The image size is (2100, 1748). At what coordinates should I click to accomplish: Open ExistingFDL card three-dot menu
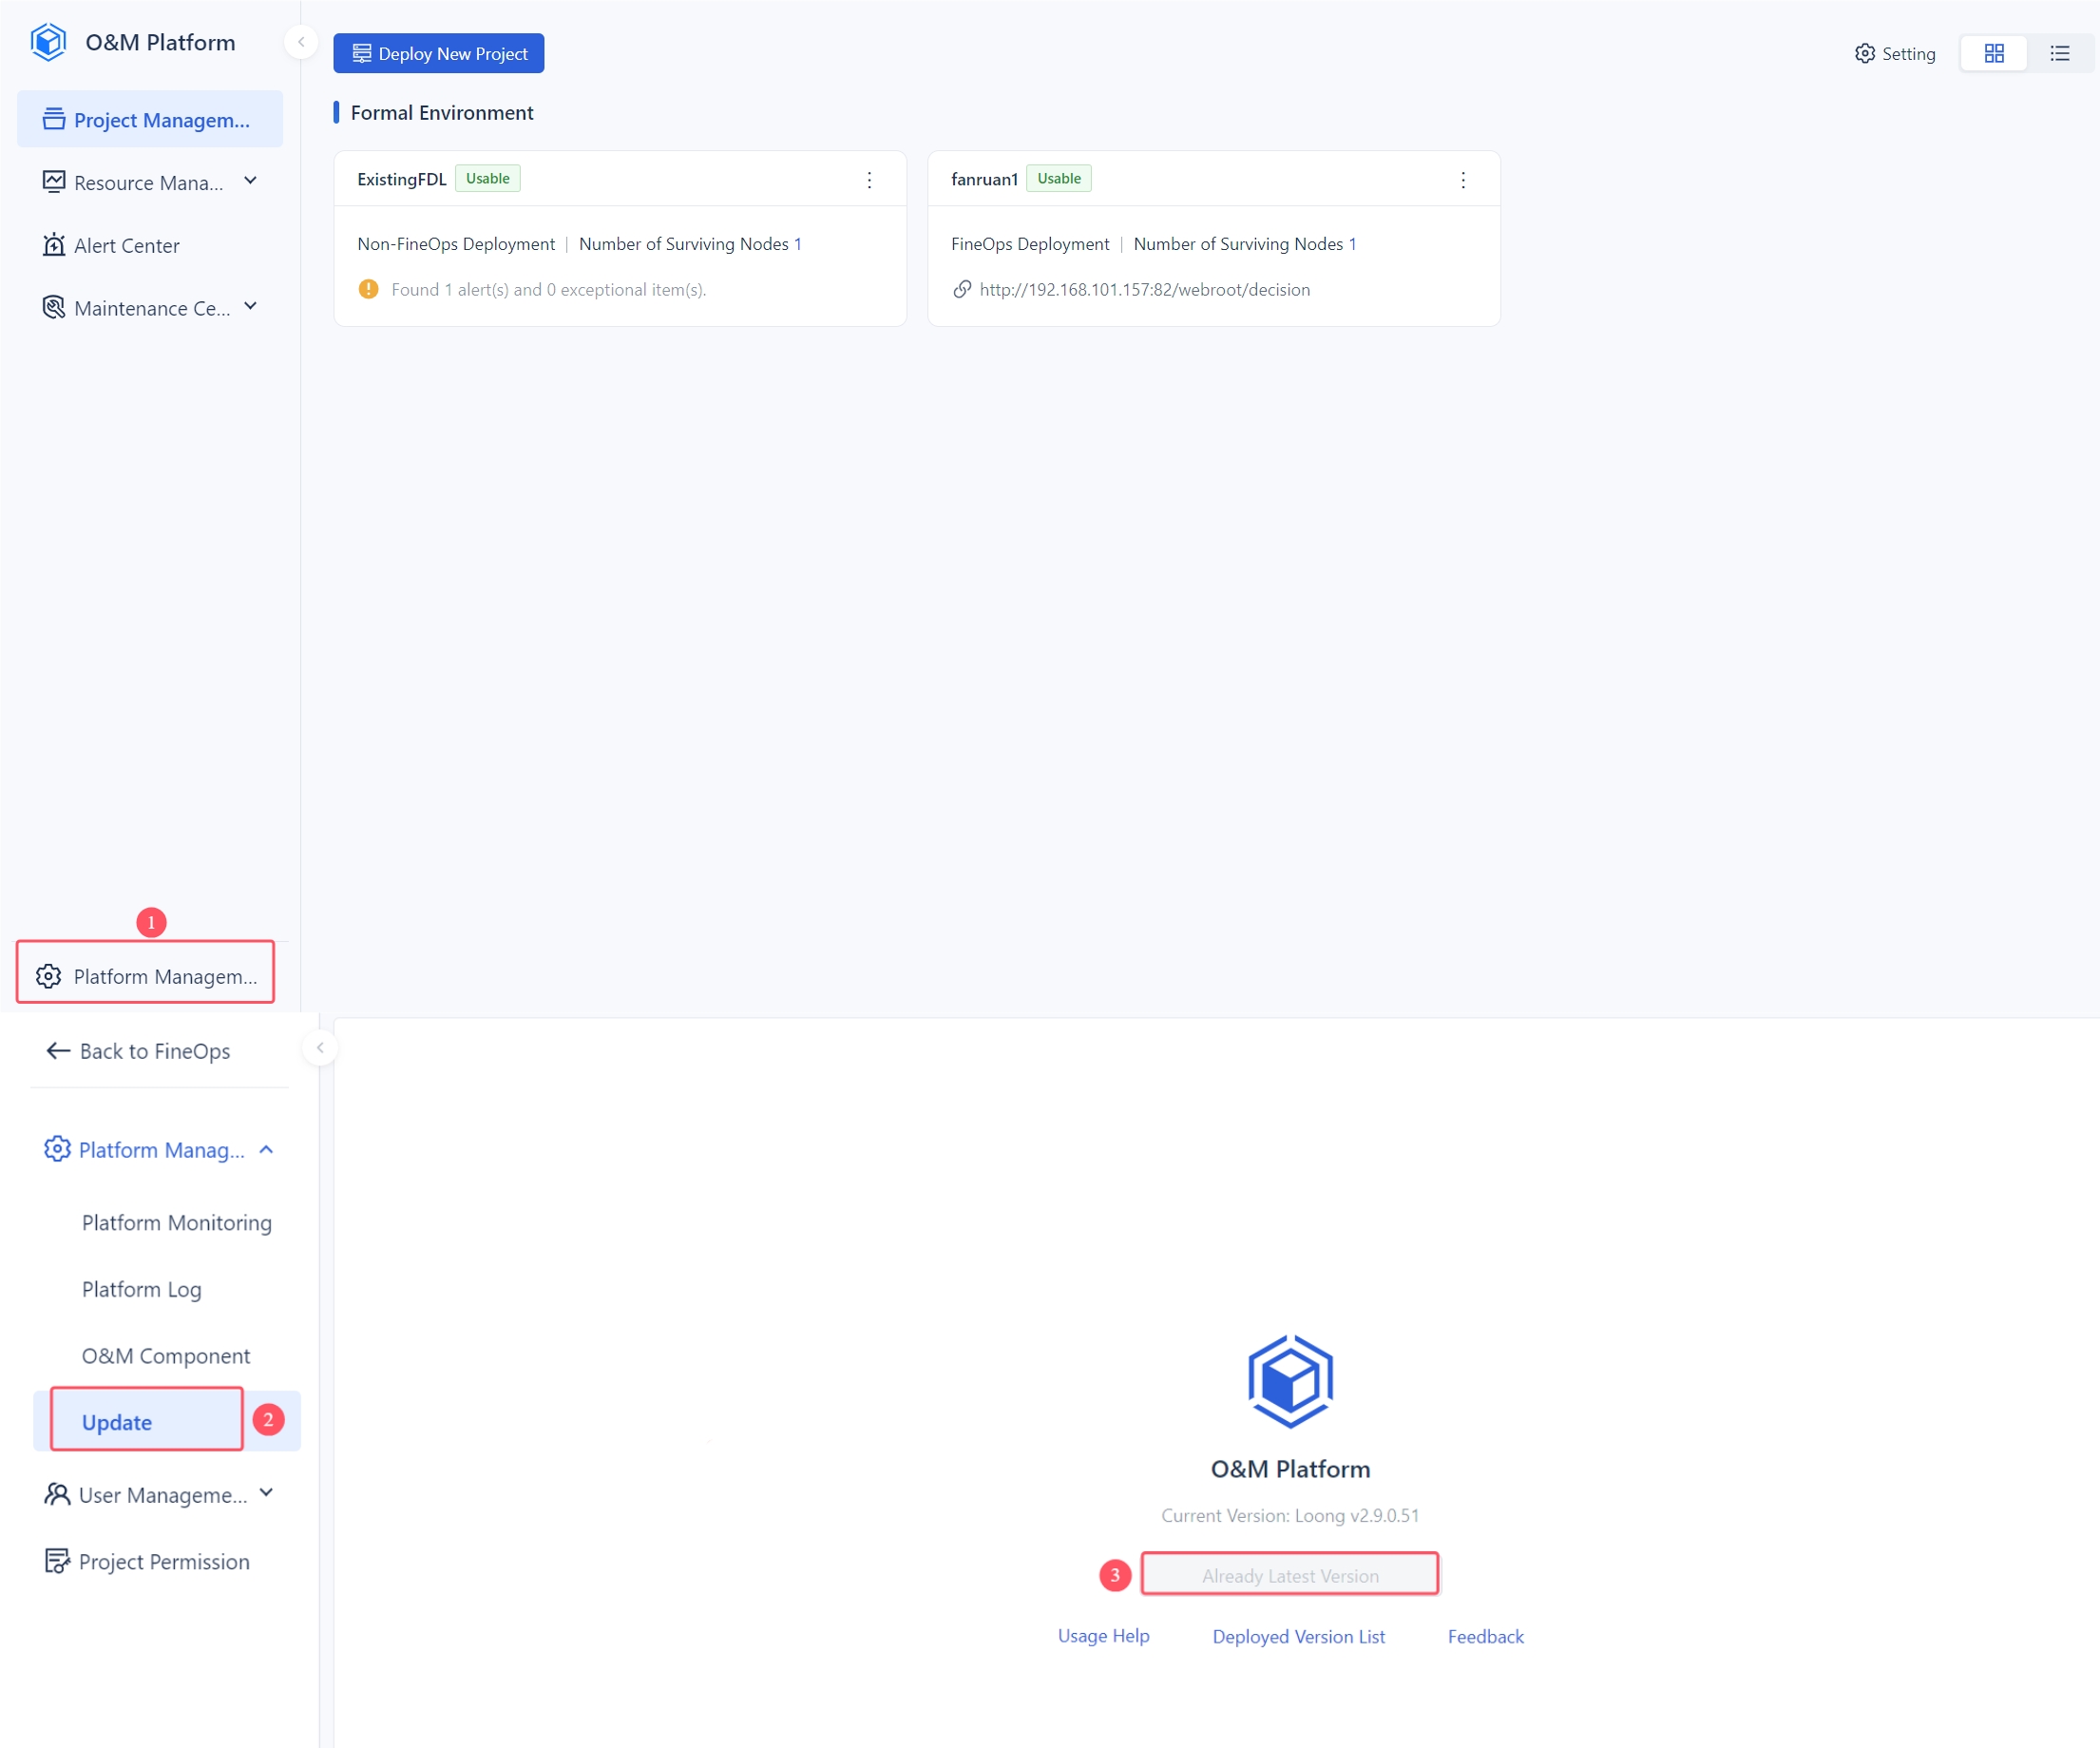pyautogui.click(x=869, y=179)
